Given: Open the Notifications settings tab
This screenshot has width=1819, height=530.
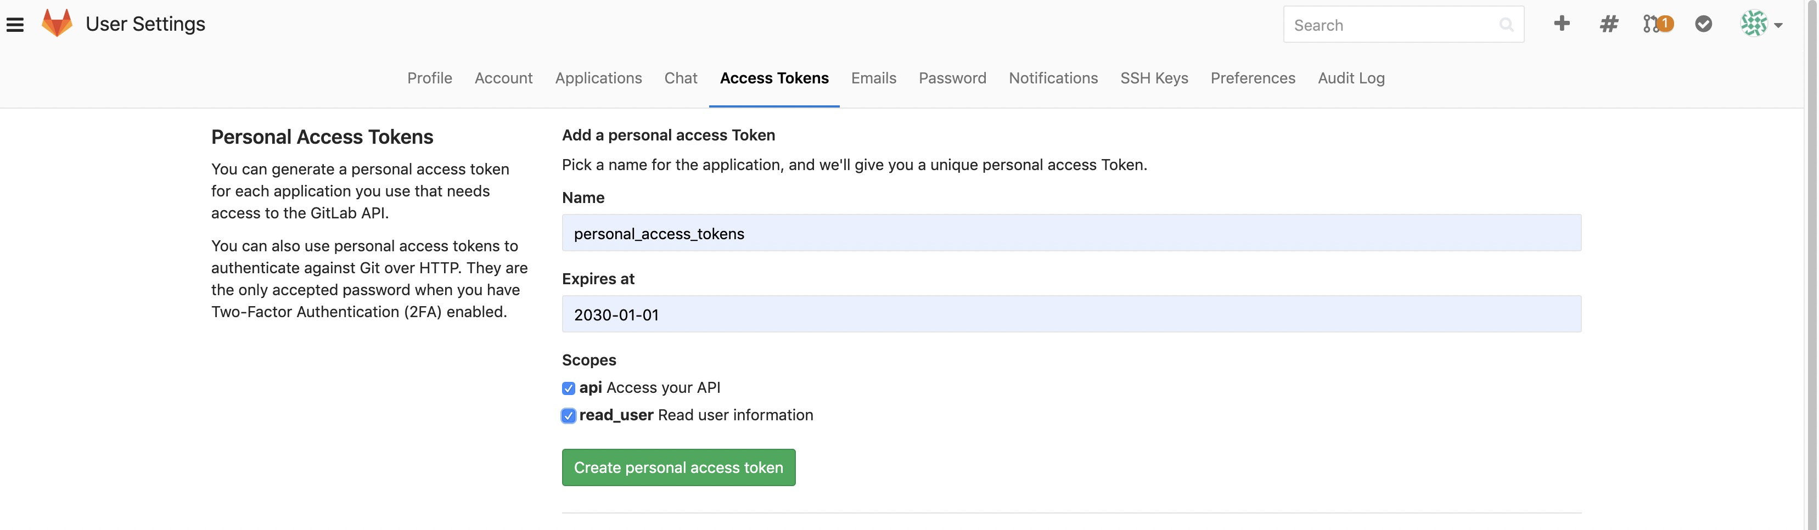Looking at the screenshot, I should click(x=1053, y=78).
